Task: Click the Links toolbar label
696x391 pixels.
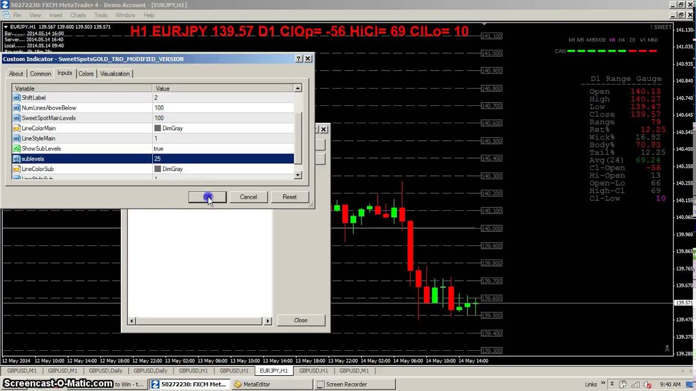Action: [x=591, y=384]
